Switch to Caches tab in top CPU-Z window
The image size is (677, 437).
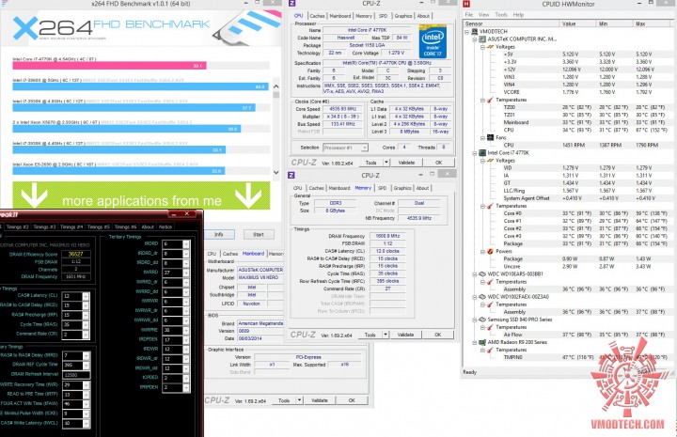[x=318, y=16]
